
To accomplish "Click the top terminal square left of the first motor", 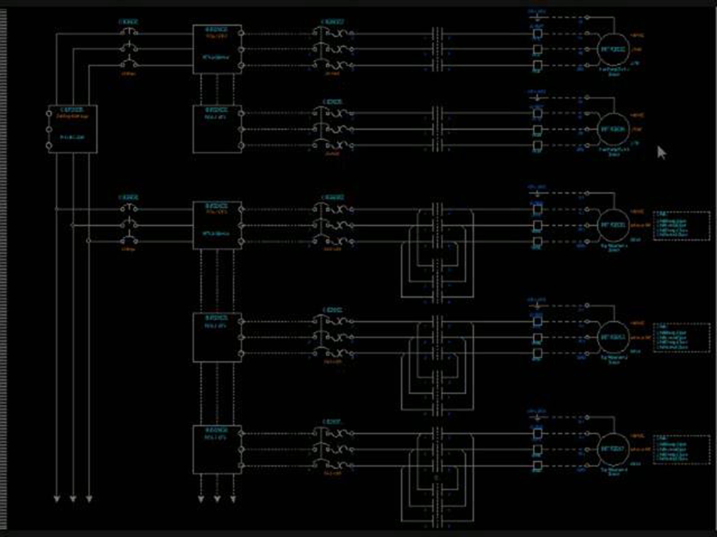I will tap(537, 33).
